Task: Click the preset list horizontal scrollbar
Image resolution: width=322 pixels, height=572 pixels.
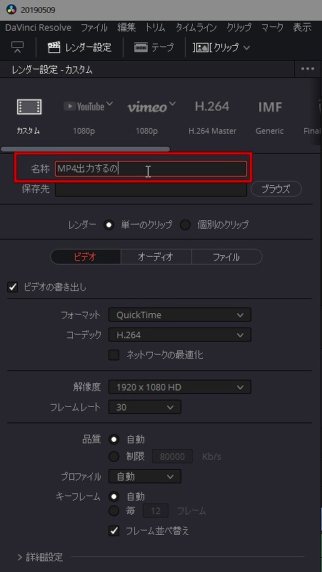Action: 86,149
